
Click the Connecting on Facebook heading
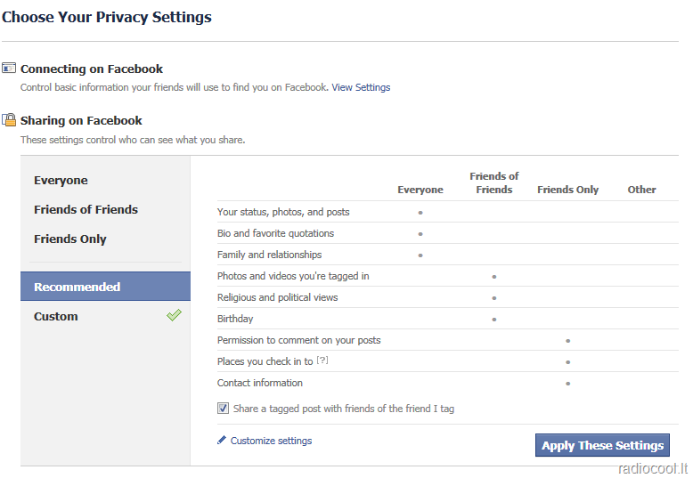click(x=92, y=69)
